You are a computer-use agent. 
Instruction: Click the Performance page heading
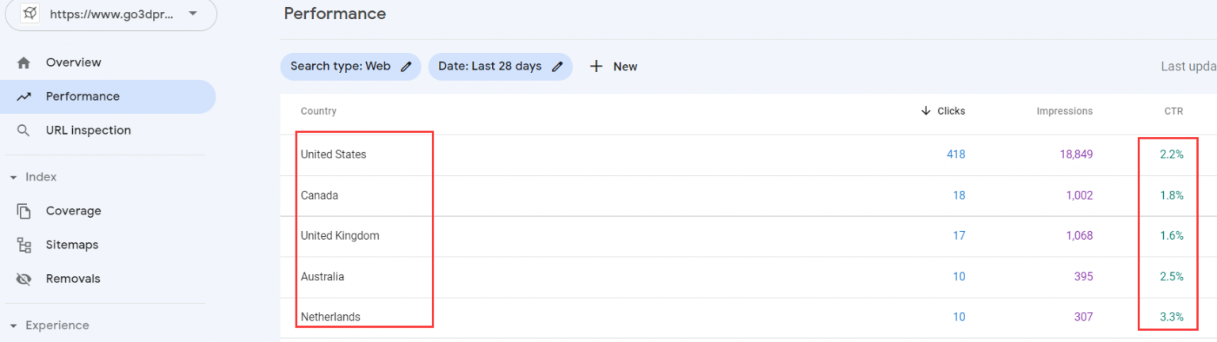click(335, 13)
